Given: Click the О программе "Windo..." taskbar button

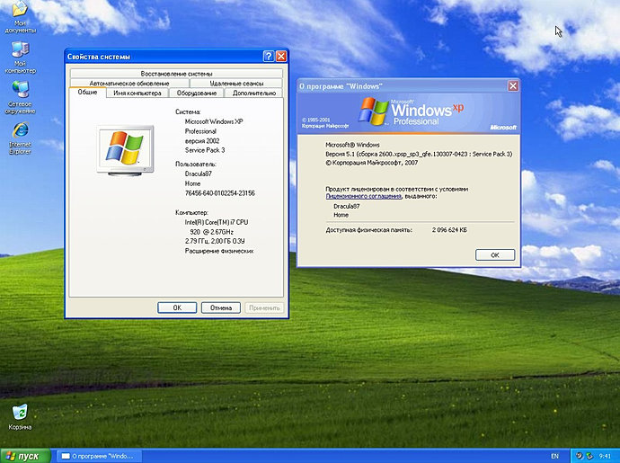Looking at the screenshot, I should point(99,457).
